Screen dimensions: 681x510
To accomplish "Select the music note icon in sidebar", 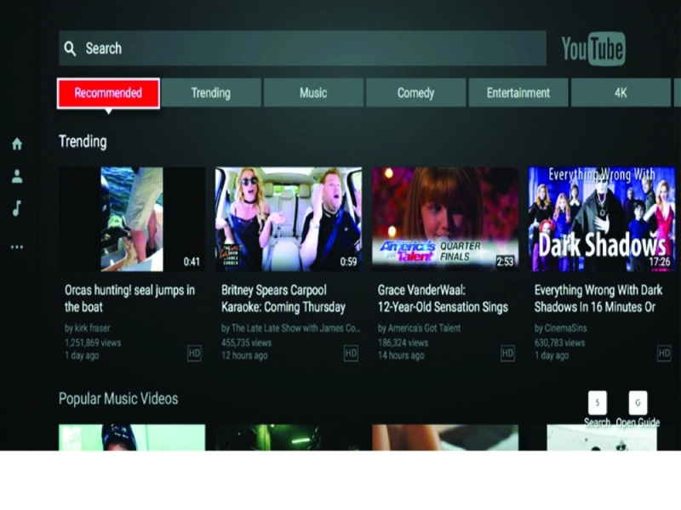I will pyautogui.click(x=16, y=208).
